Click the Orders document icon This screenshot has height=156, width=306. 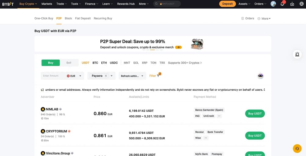(242, 18)
